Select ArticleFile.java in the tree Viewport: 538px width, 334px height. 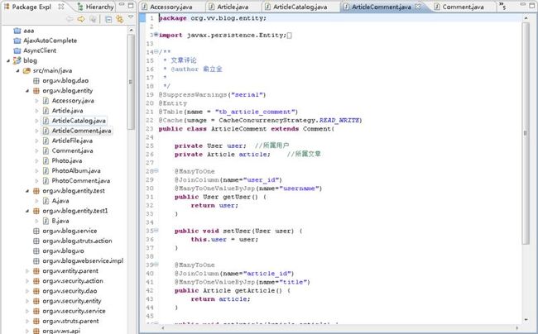(x=72, y=141)
